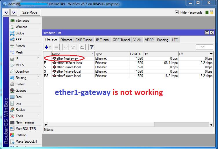The image size is (218, 149).
Task: Open the Queues sidebar item
Action: click(x=25, y=91)
